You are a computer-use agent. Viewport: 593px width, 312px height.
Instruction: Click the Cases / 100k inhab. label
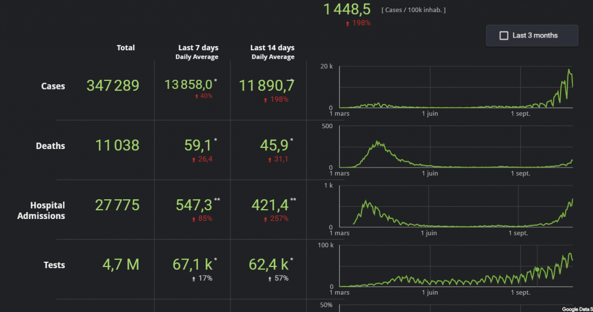click(x=413, y=10)
